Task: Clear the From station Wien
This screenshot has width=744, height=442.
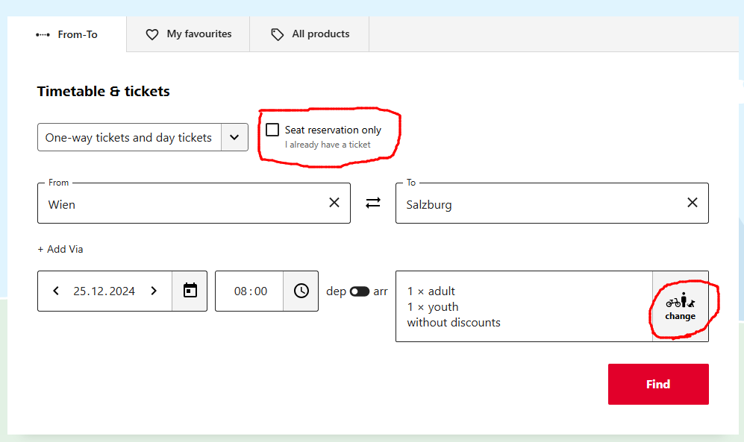Action: 334,203
